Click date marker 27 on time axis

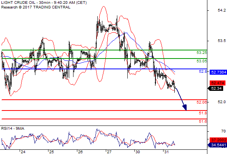coord(109,152)
